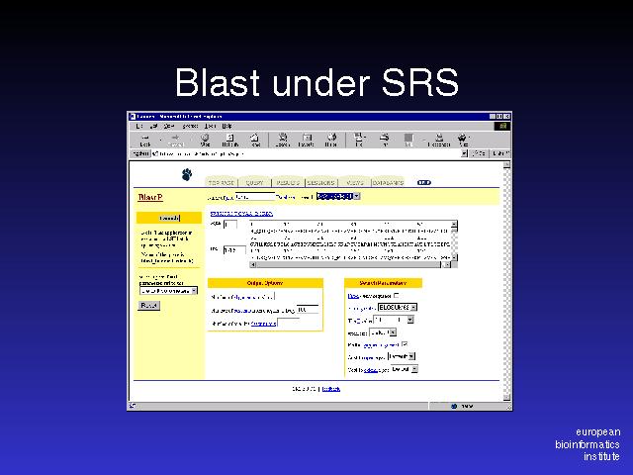Toggle the gapped alignment checkbox
The height and width of the screenshot is (475, 633).
404,344
